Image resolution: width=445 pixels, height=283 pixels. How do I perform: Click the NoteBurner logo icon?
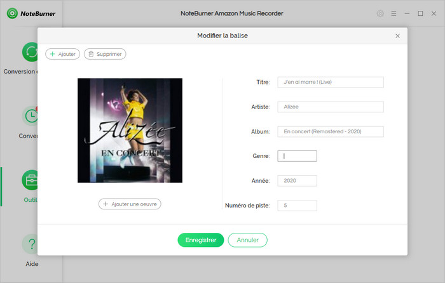12,13
